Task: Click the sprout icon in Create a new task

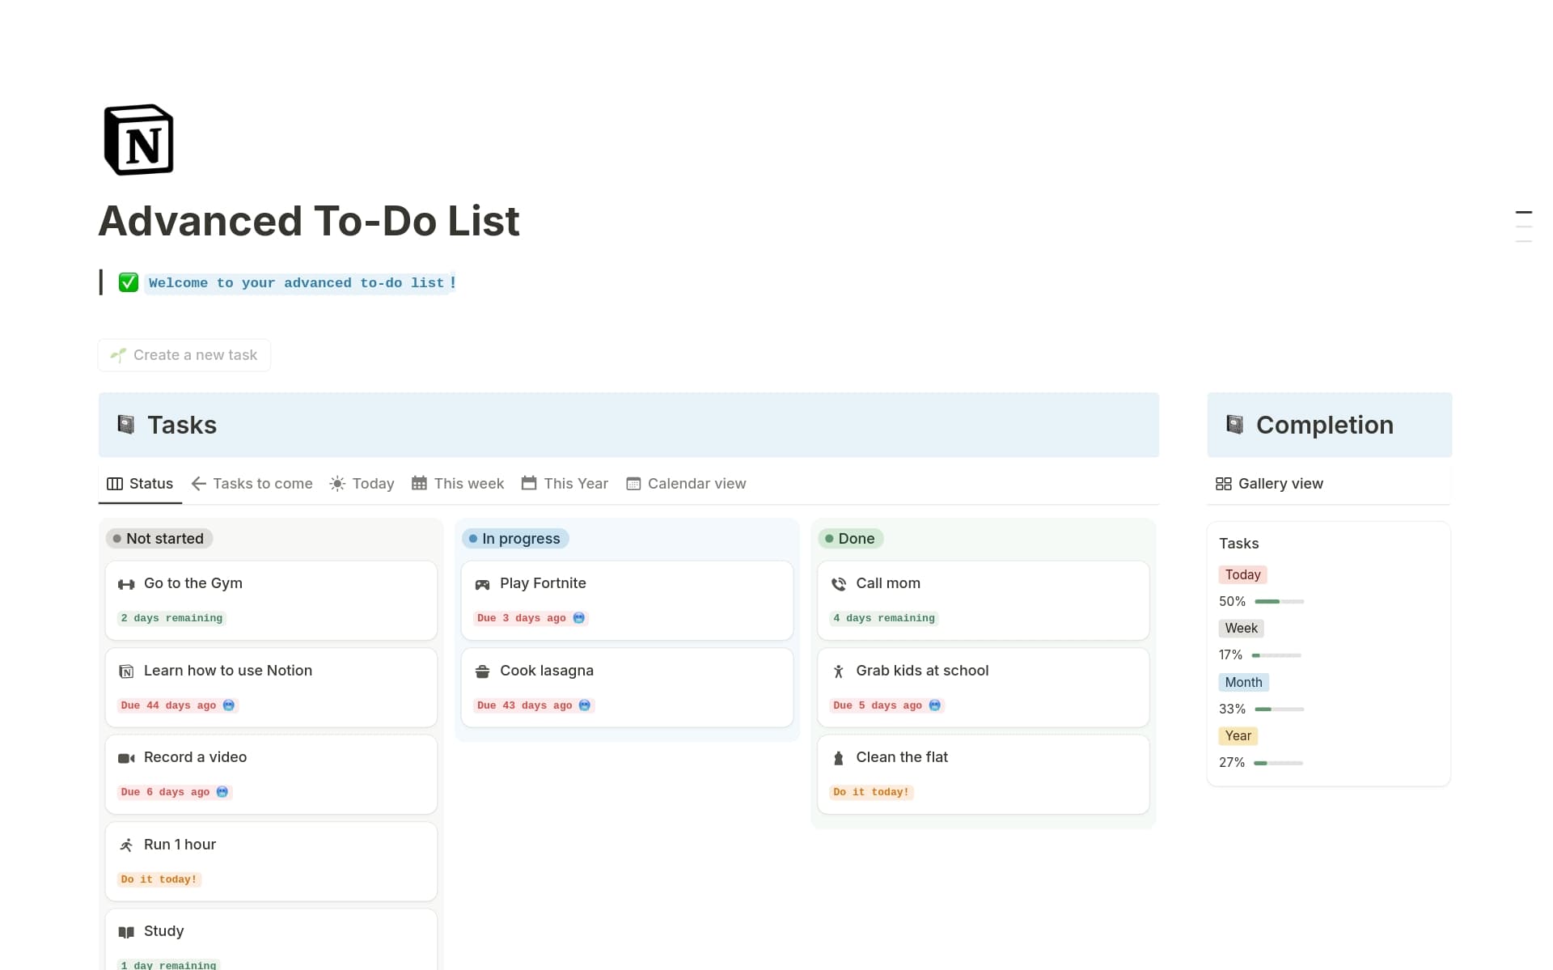Action: [x=118, y=355]
